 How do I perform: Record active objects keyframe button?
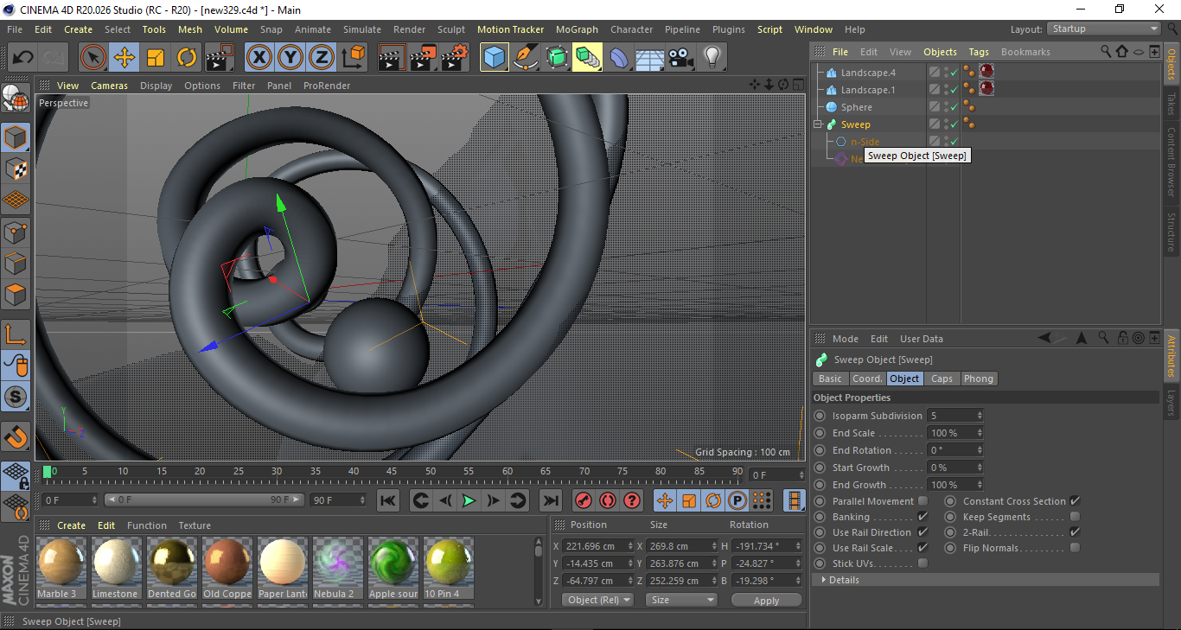(584, 500)
